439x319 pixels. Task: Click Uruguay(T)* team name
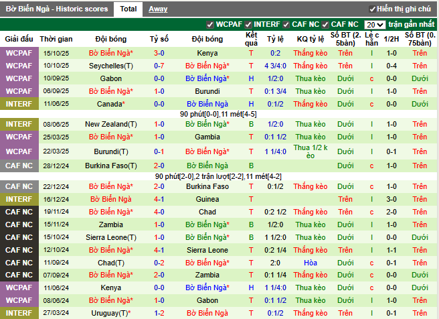(x=111, y=313)
